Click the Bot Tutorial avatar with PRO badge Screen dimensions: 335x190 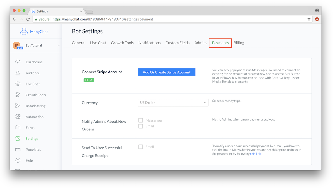18,46
